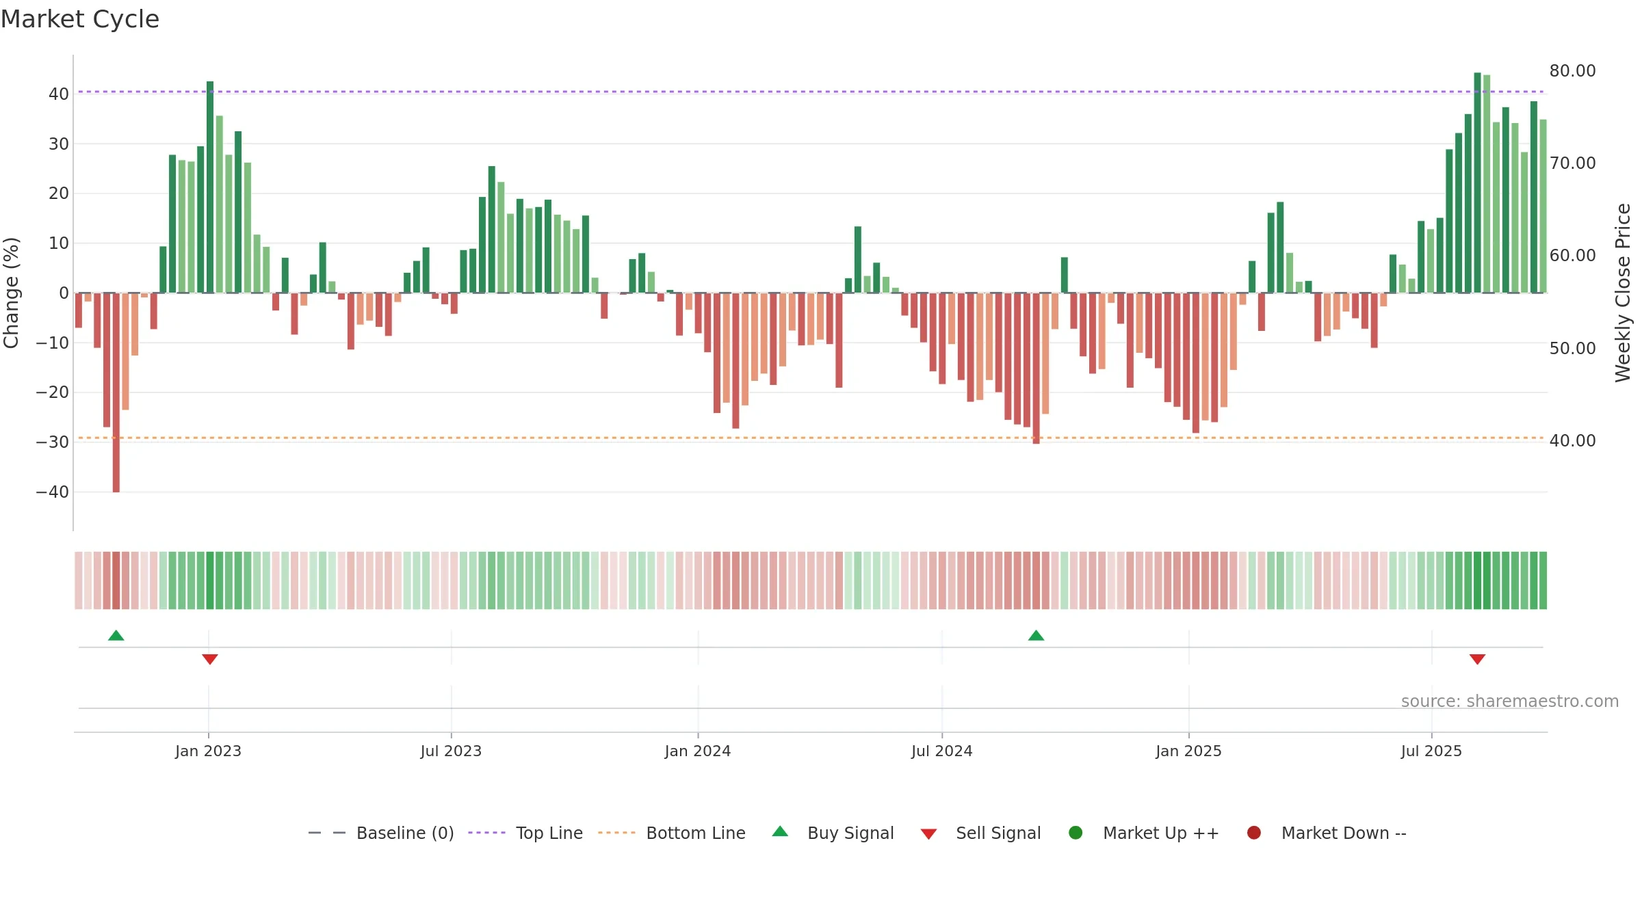Select the sell signal marker after Jul 2025
Screen dimensions: 1642x923
tap(1477, 659)
